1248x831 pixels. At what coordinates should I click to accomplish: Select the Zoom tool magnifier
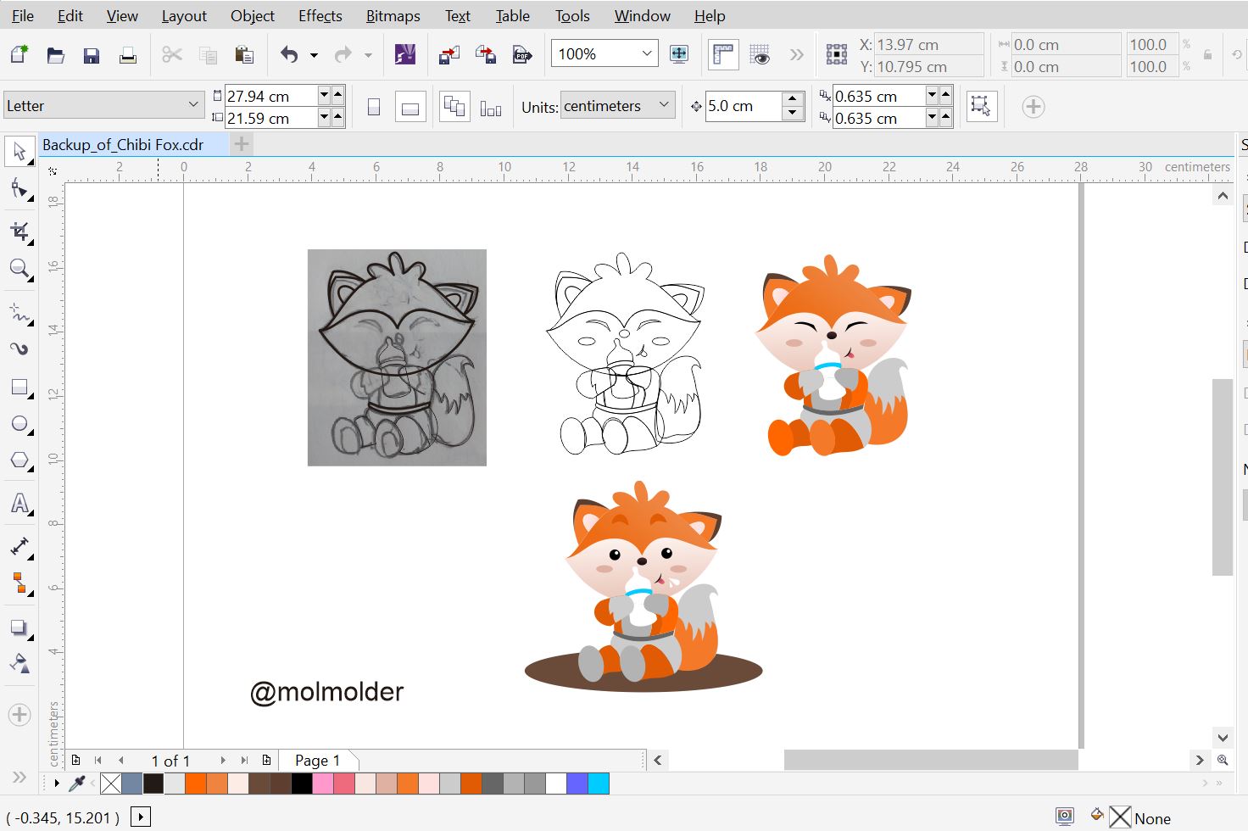(19, 269)
